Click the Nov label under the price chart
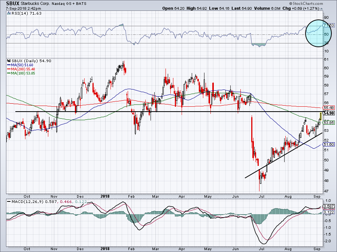Screen dimensions: 337x252 point(54,196)
